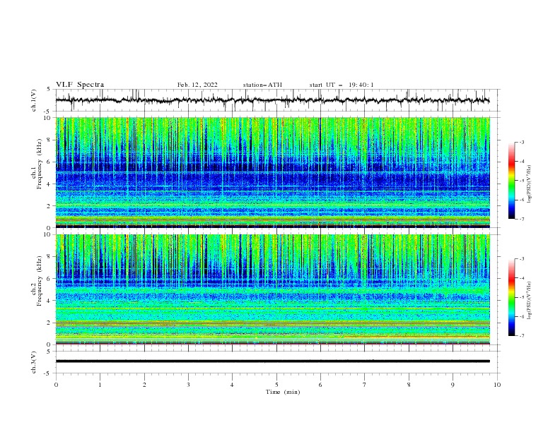Click the time axis tick label "1"
Image resolution: width=560 pixels, height=432 pixels.
pyautogui.click(x=100, y=385)
